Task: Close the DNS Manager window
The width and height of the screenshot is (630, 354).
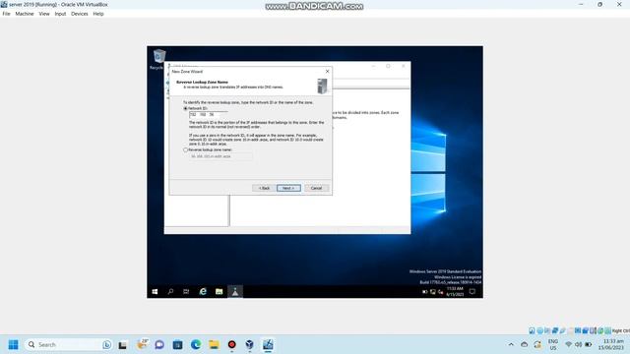Action: pos(403,66)
